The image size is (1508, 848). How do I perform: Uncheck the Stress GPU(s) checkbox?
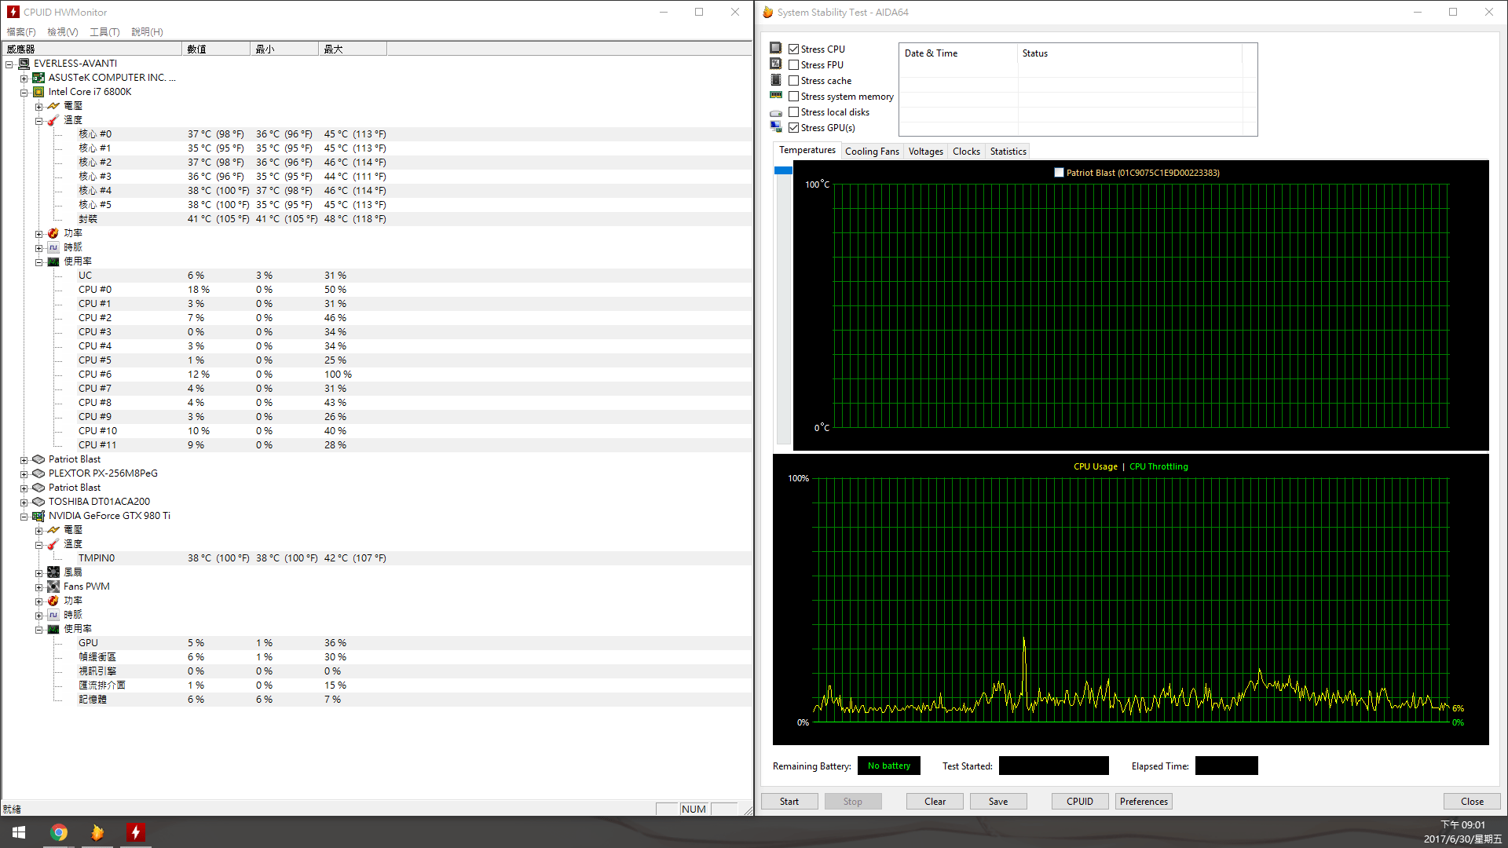click(794, 127)
